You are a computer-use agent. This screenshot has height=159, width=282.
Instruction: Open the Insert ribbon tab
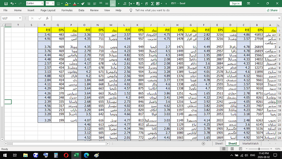[x=31, y=10]
